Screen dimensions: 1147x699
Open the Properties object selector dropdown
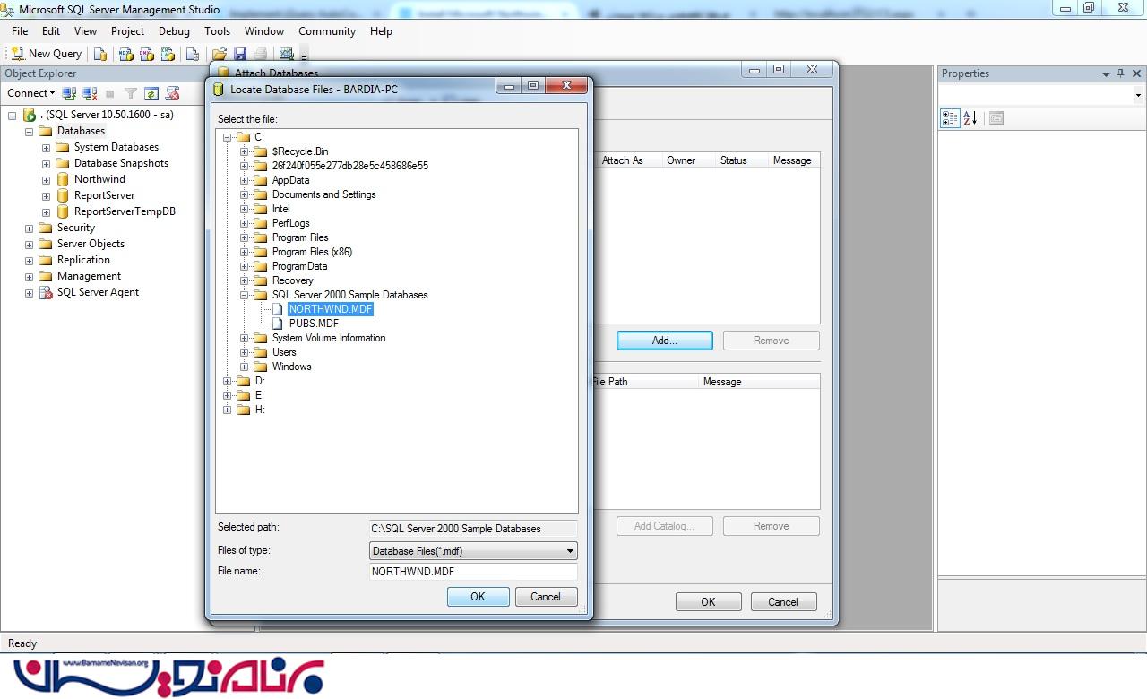tap(1138, 95)
